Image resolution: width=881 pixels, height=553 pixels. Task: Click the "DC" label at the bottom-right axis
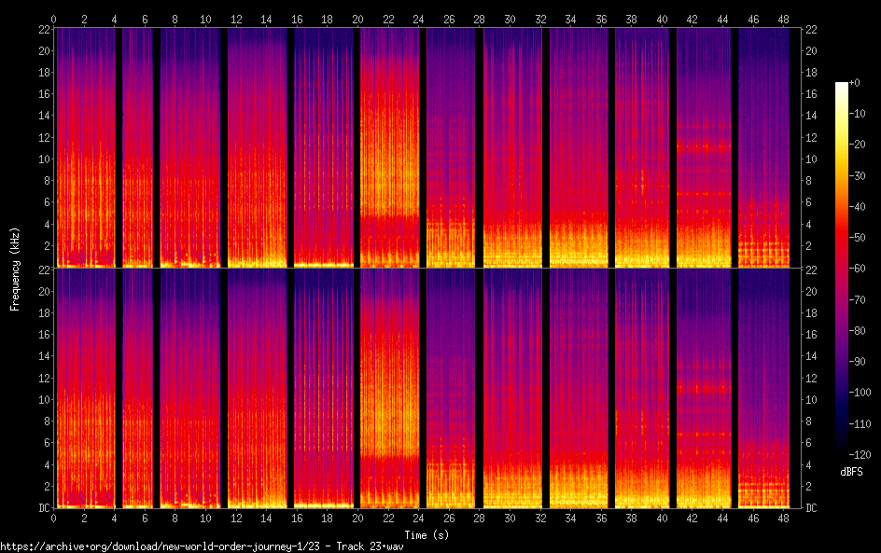click(x=811, y=508)
